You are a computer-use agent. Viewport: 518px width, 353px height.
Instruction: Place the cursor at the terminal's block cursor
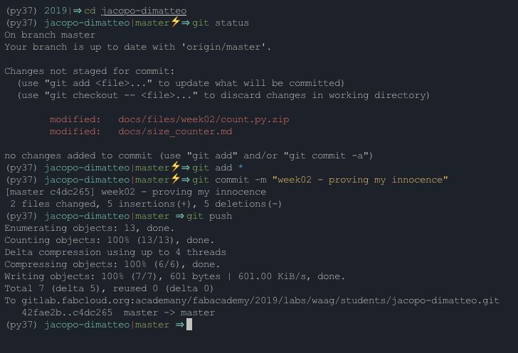189,325
